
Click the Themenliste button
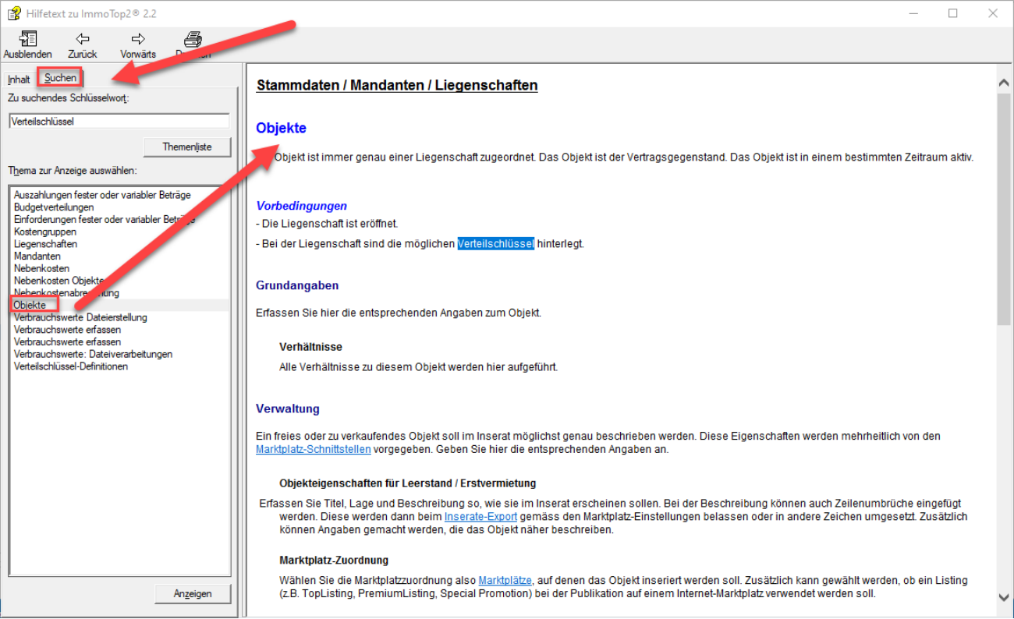[187, 147]
